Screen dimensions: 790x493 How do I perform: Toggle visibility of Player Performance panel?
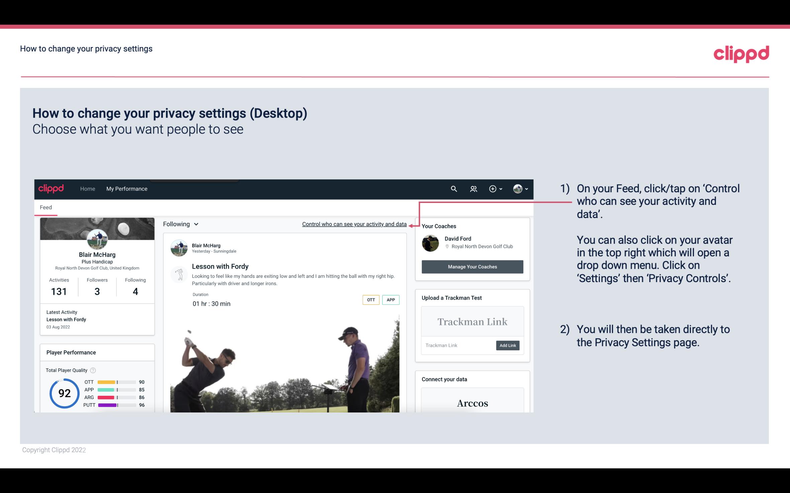[71, 352]
